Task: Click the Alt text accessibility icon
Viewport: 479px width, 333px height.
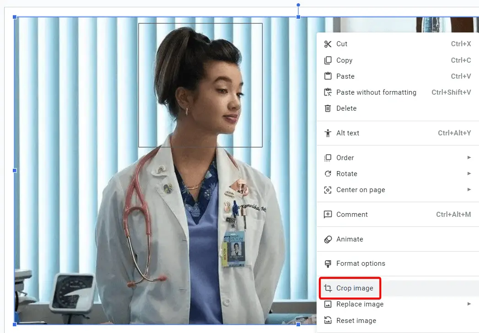Action: [328, 133]
